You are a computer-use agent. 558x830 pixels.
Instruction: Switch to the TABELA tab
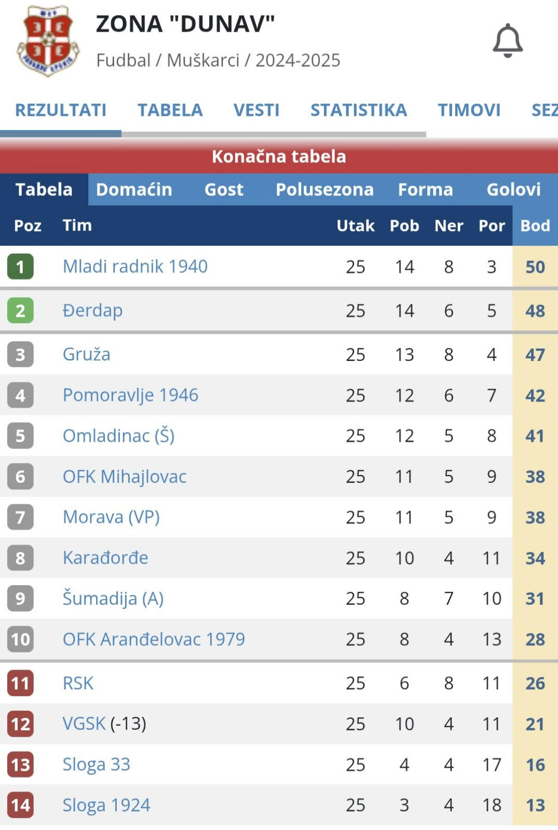click(170, 110)
